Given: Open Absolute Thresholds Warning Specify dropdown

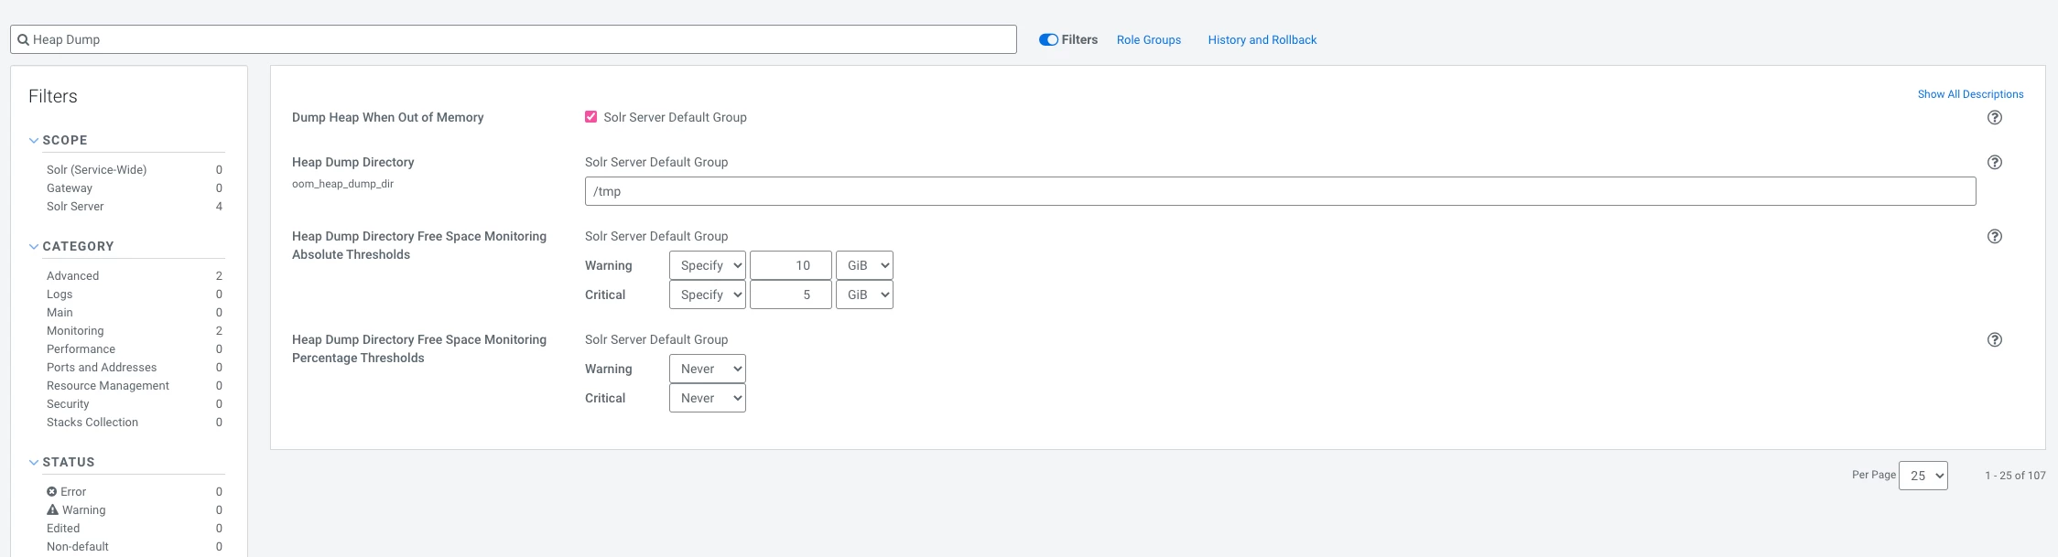Looking at the screenshot, I should click(x=708, y=265).
